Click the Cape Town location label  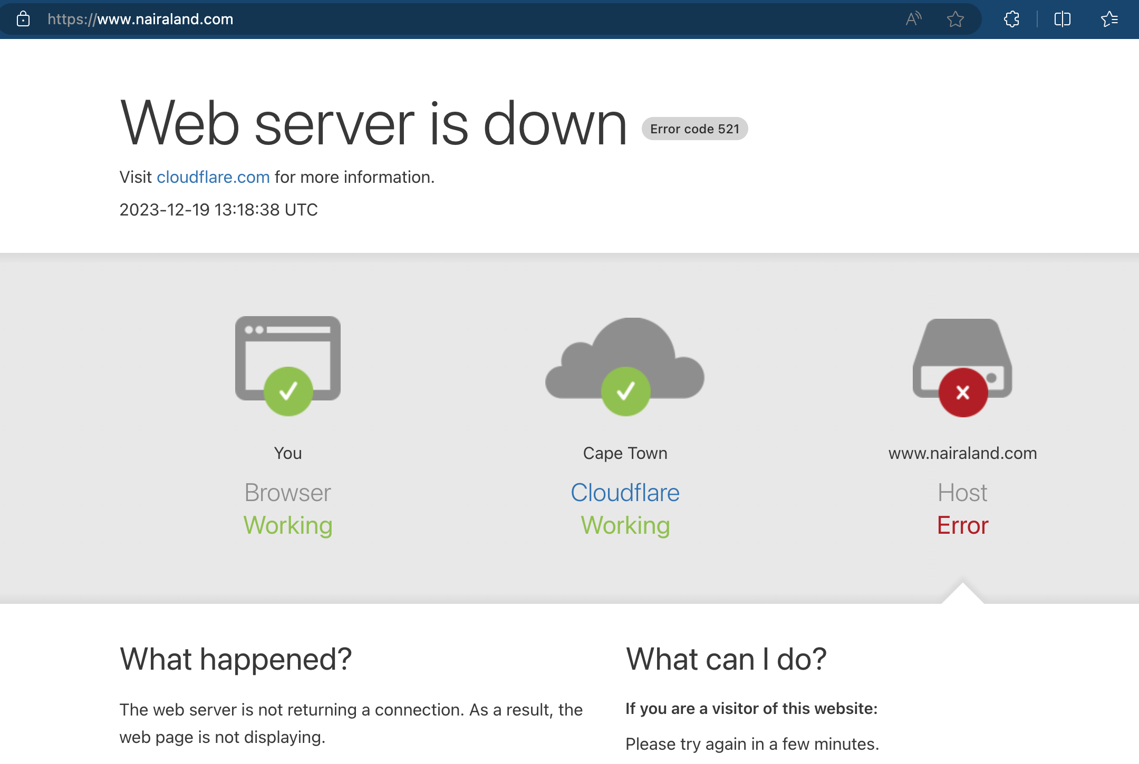[x=625, y=453]
